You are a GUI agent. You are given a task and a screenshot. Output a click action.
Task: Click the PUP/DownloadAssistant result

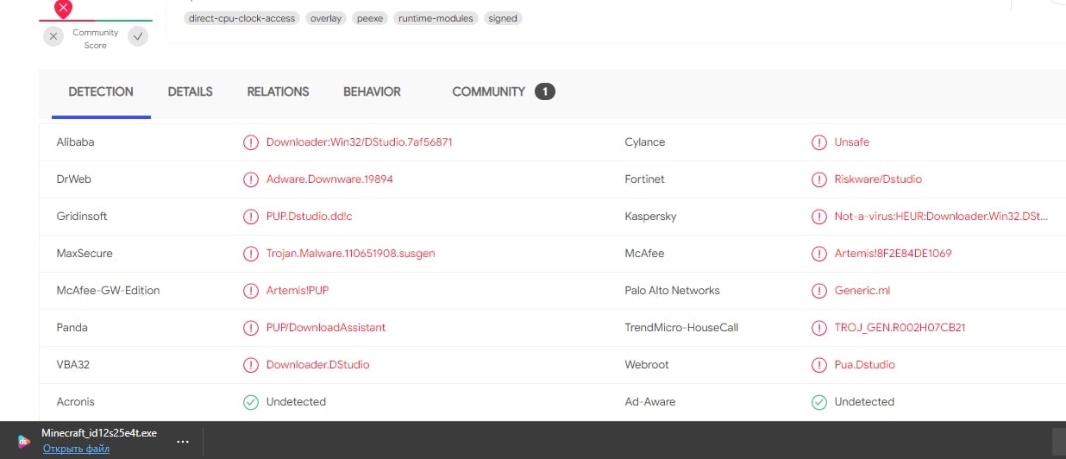click(326, 328)
